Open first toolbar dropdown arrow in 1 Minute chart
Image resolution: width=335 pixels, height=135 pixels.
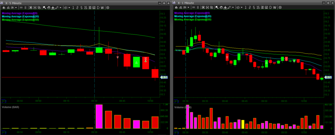click(x=188, y=7)
